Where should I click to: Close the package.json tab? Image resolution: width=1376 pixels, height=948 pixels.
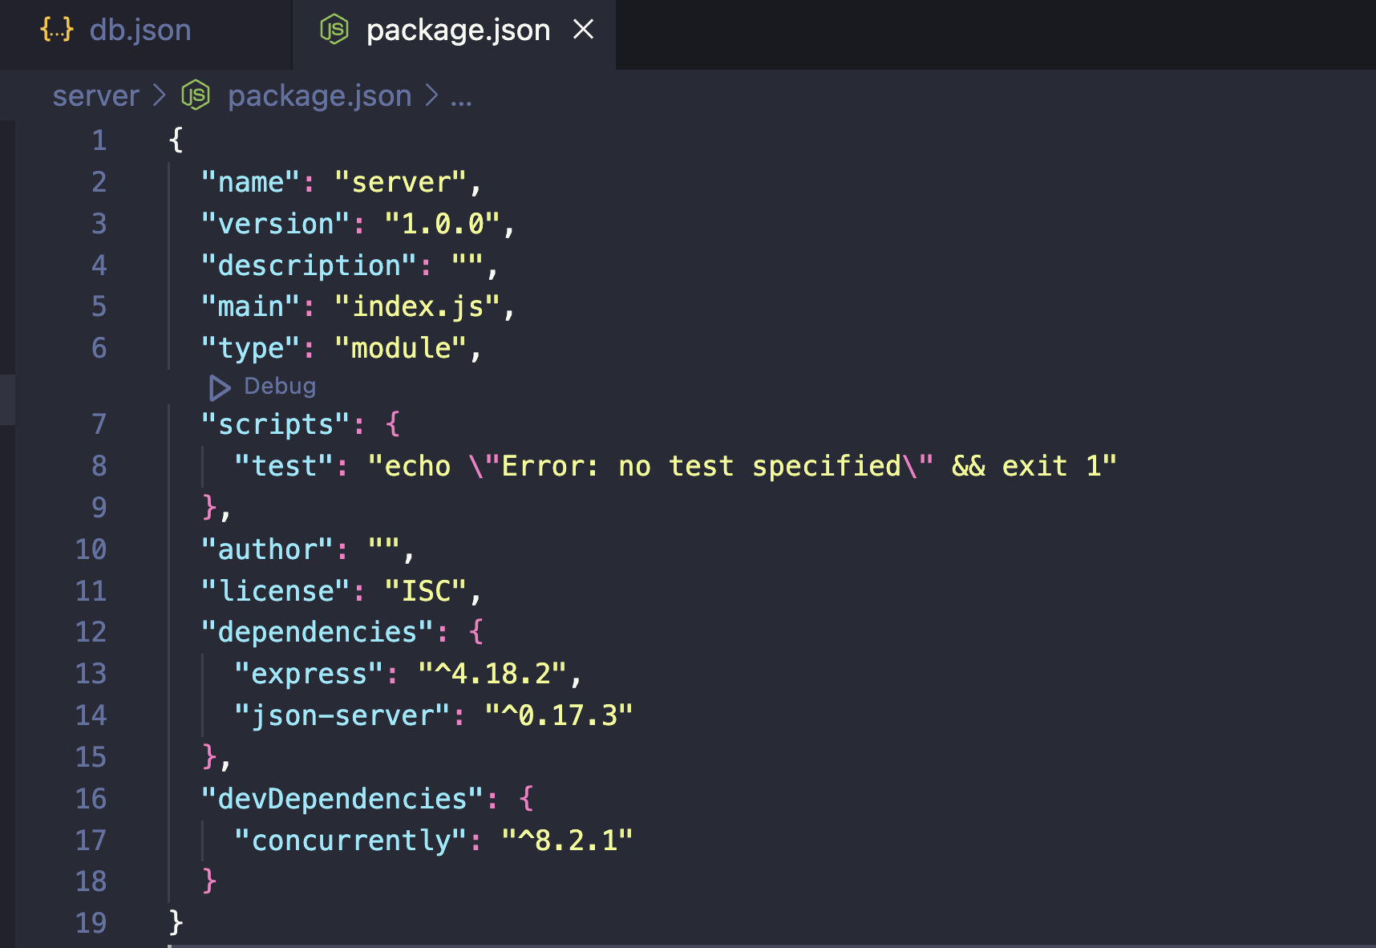584,30
